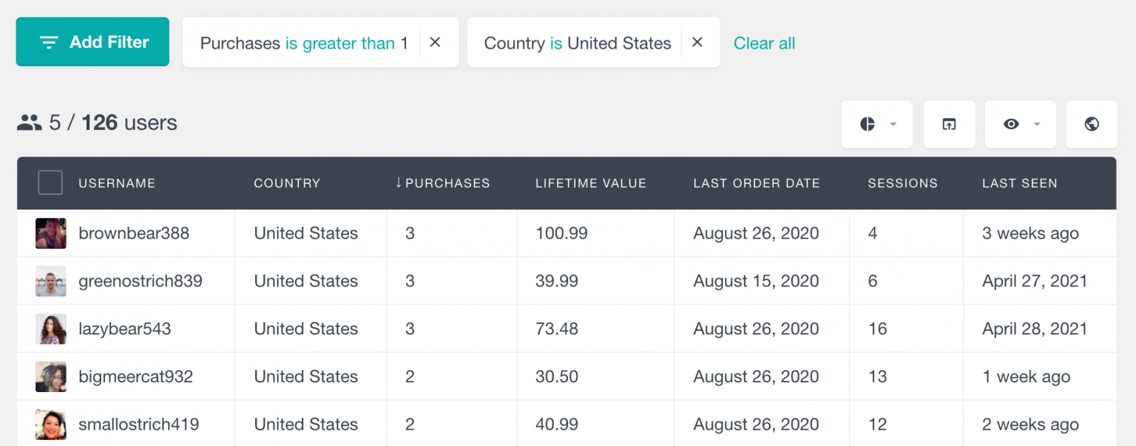
Task: Sort by the Lifetime Value column header
Action: (x=590, y=183)
